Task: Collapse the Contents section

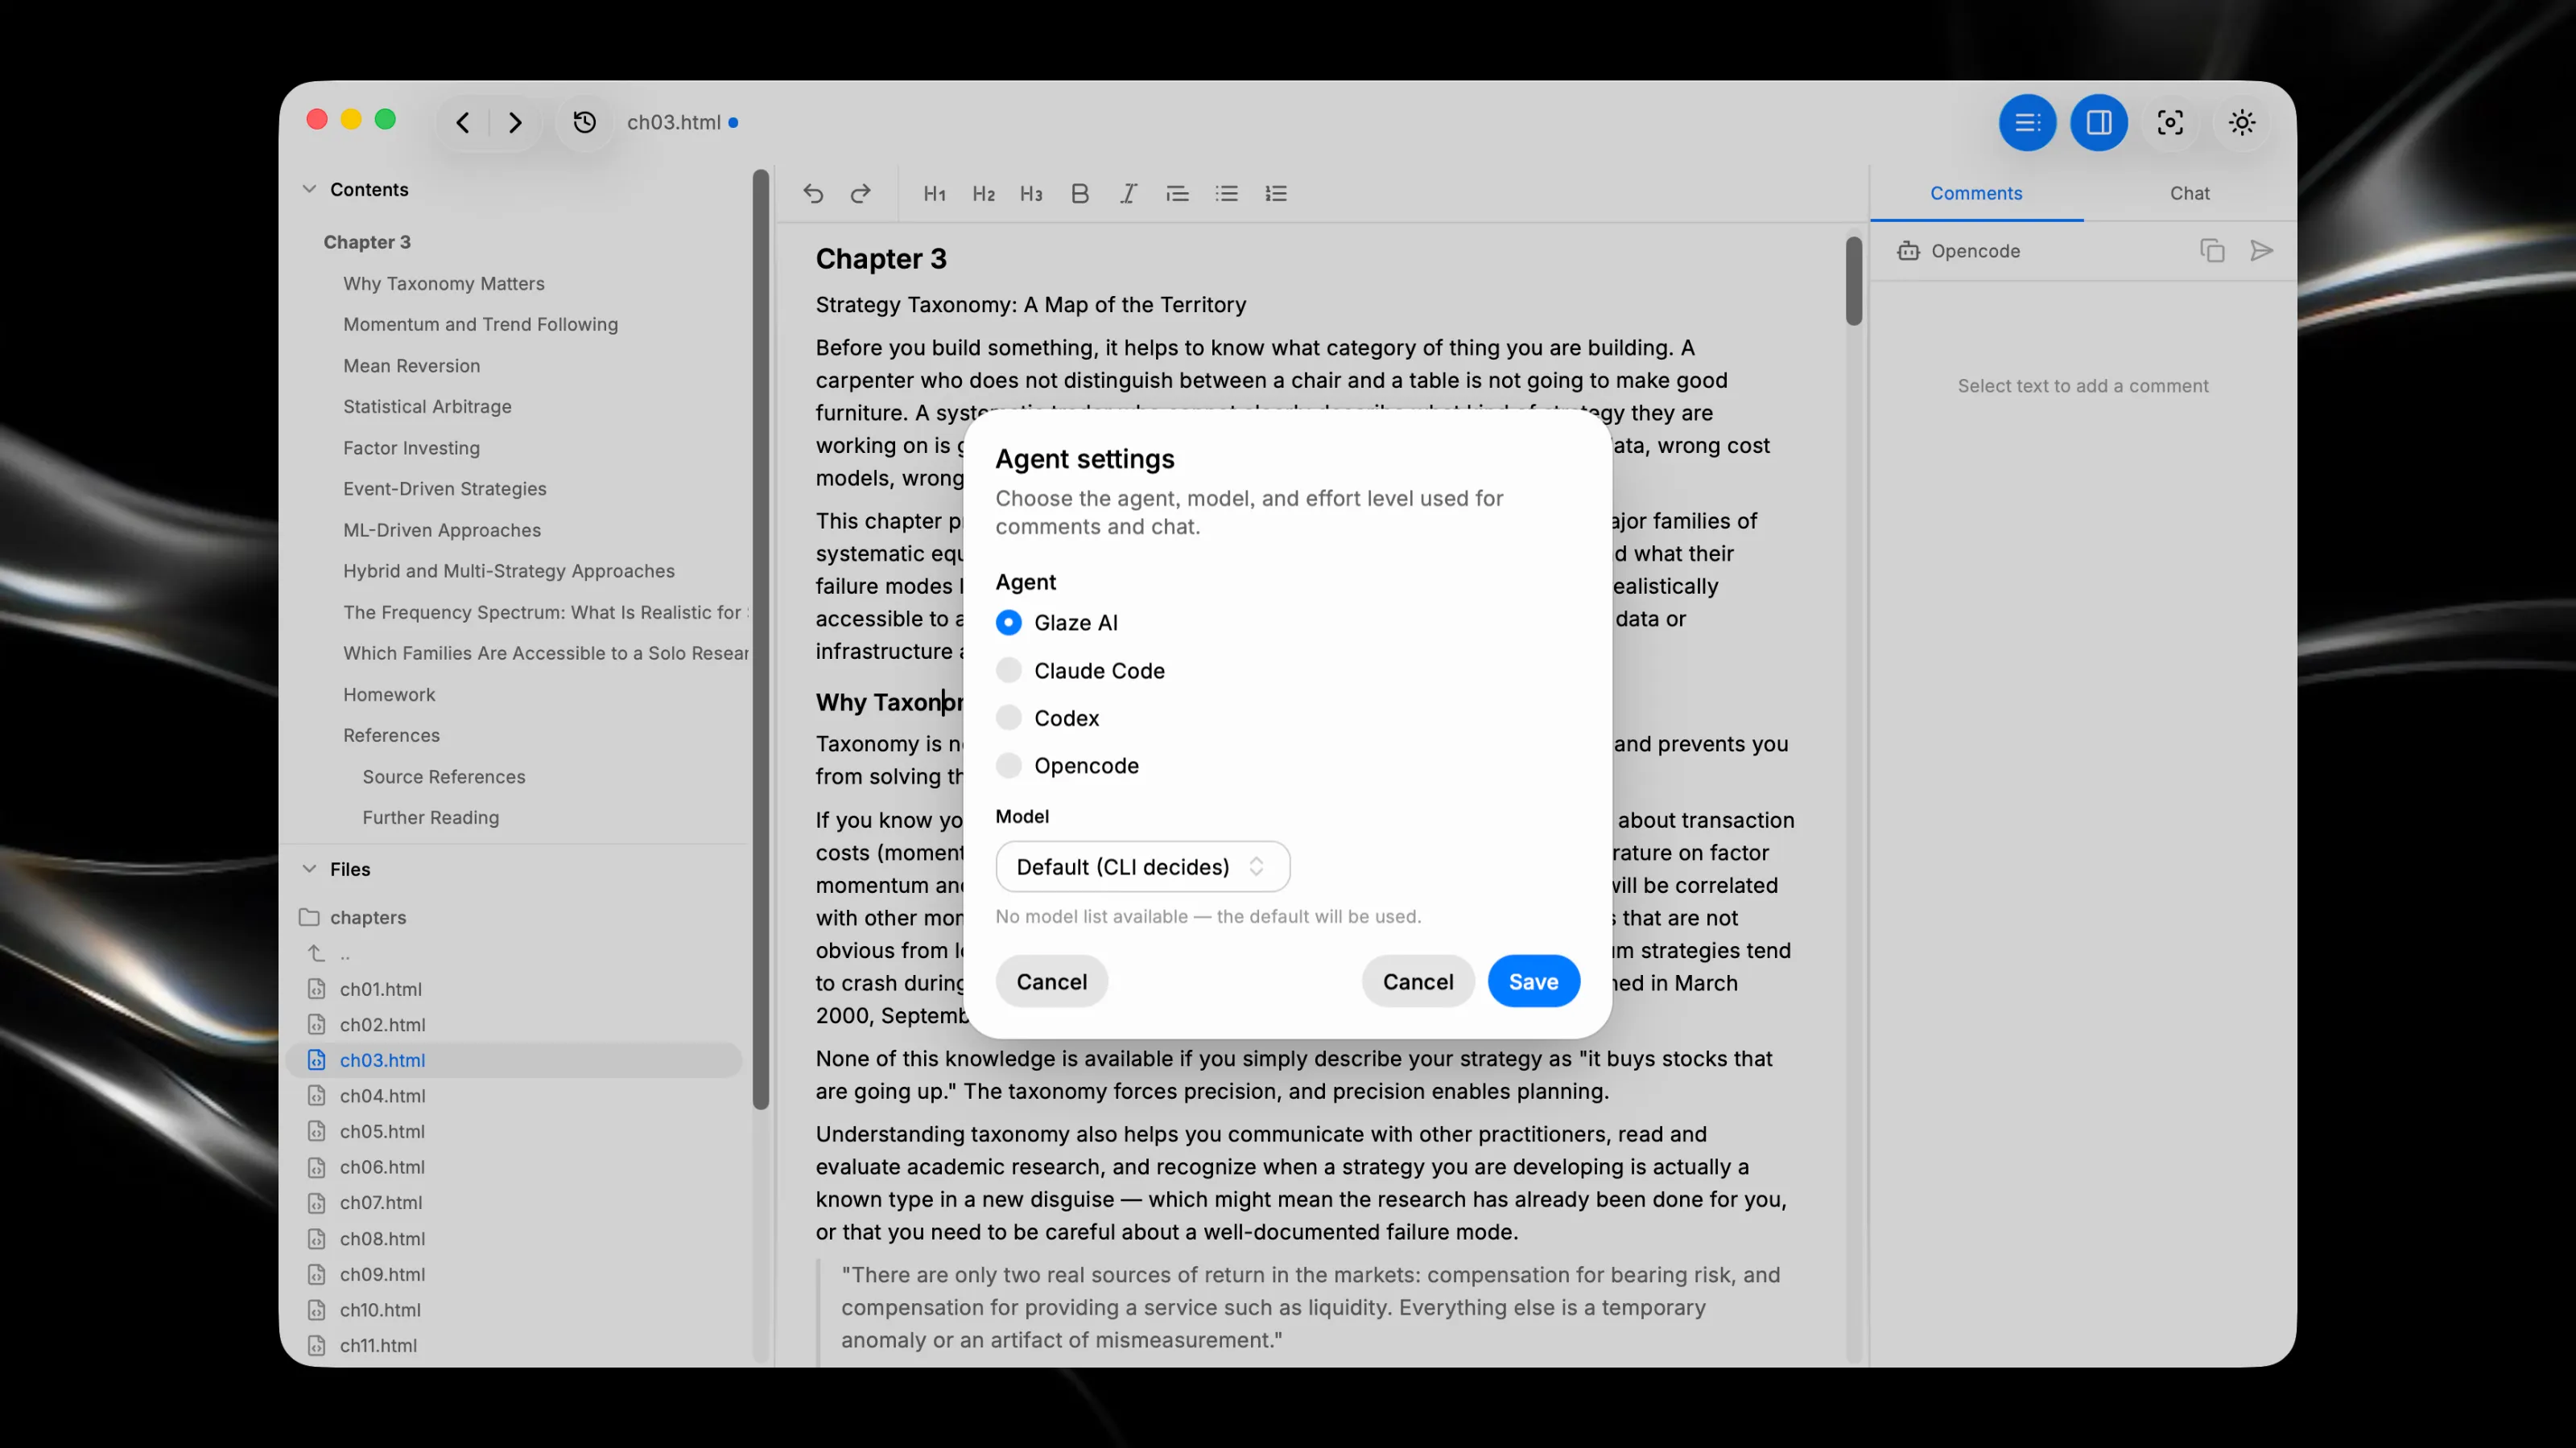Action: [x=309, y=189]
